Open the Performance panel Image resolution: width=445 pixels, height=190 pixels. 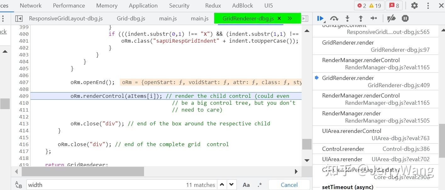click(69, 6)
